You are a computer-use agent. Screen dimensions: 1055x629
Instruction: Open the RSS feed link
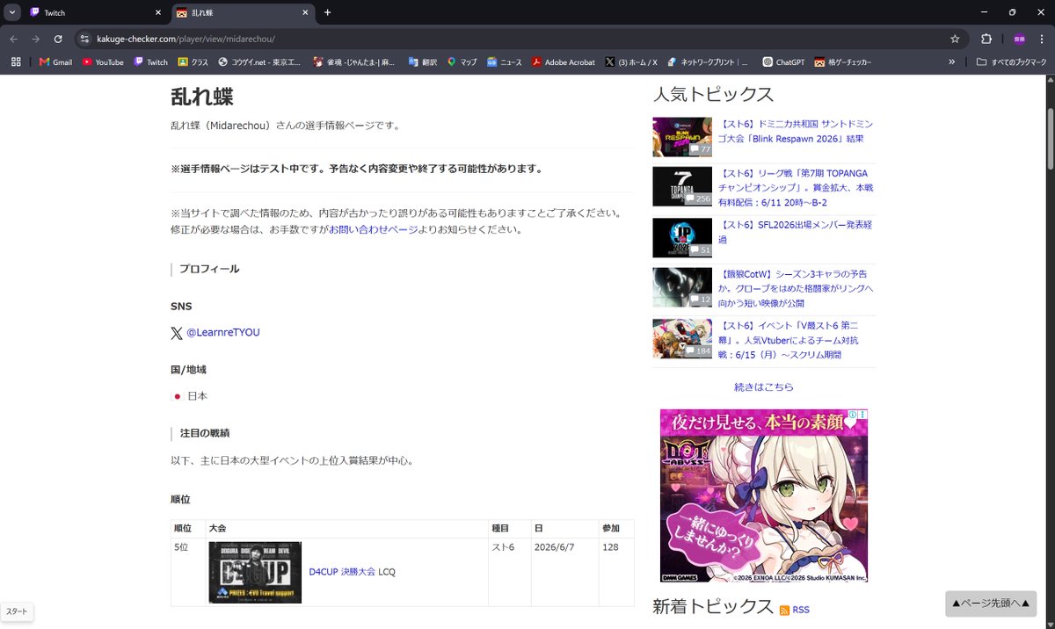point(801,610)
